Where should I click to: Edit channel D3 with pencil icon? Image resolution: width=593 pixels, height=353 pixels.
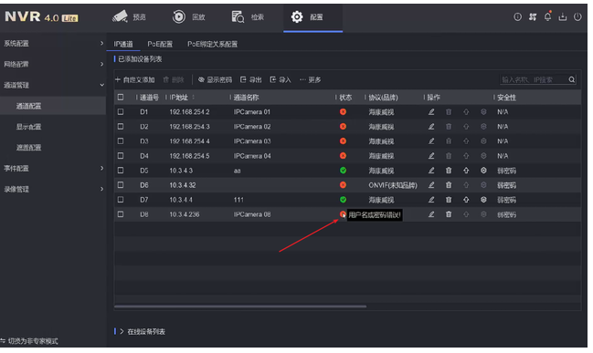click(431, 140)
